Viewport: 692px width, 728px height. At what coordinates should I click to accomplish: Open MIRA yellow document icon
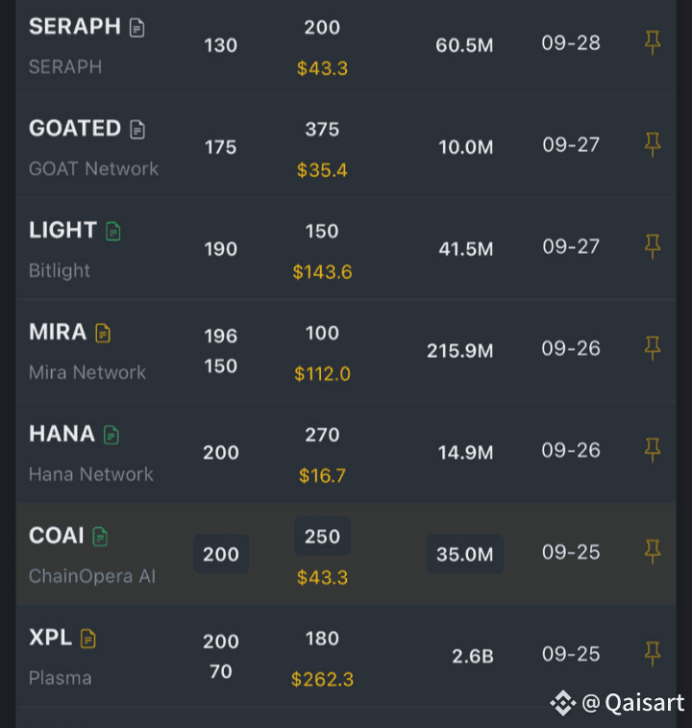[x=103, y=333]
